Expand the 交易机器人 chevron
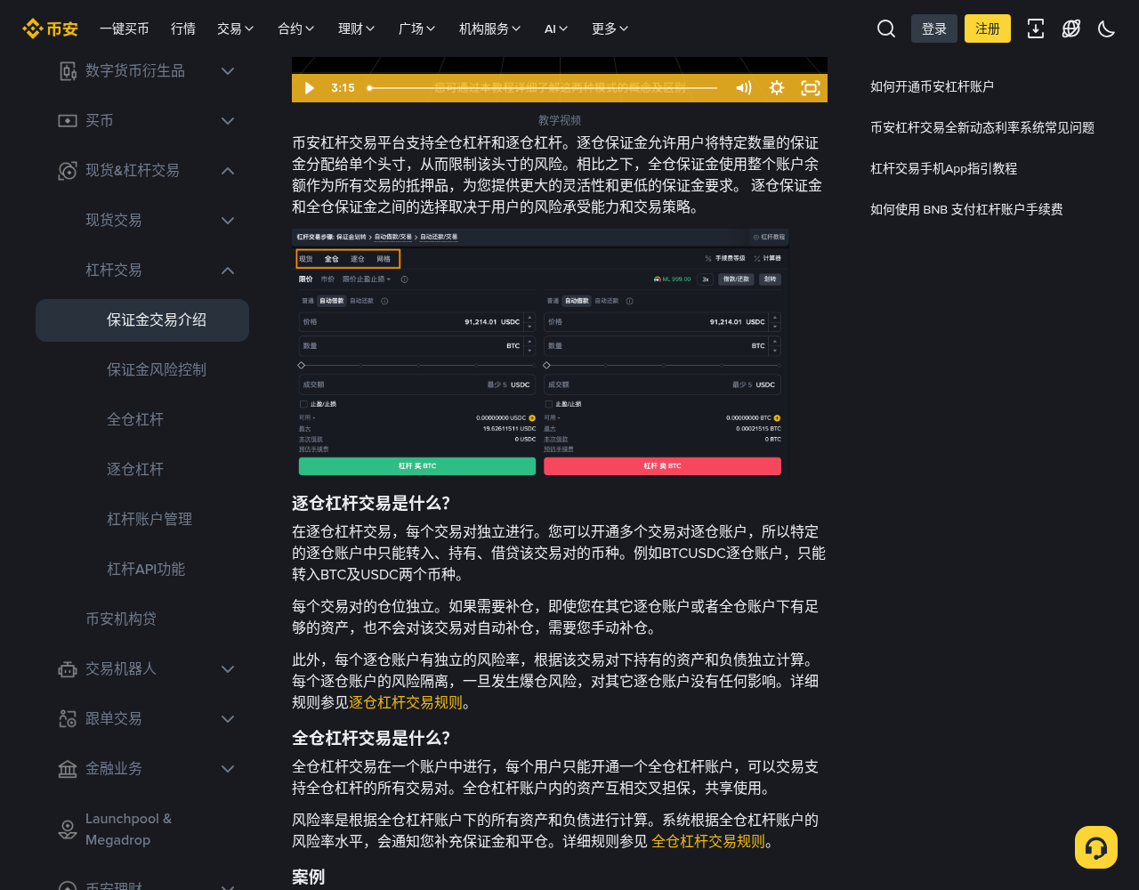The height and width of the screenshot is (890, 1139). click(228, 669)
